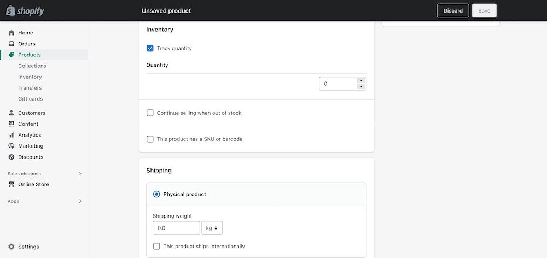Open Orders via its inbox icon
Screen dimensions: 547x258
tap(11, 44)
